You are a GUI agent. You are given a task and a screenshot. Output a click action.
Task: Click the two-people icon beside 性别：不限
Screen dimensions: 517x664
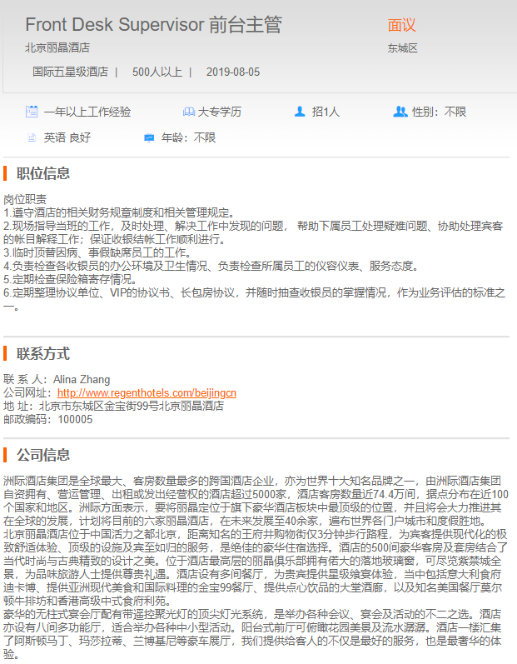pos(400,112)
